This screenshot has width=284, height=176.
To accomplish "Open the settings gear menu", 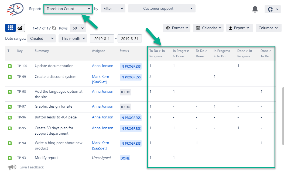I will [272, 9].
